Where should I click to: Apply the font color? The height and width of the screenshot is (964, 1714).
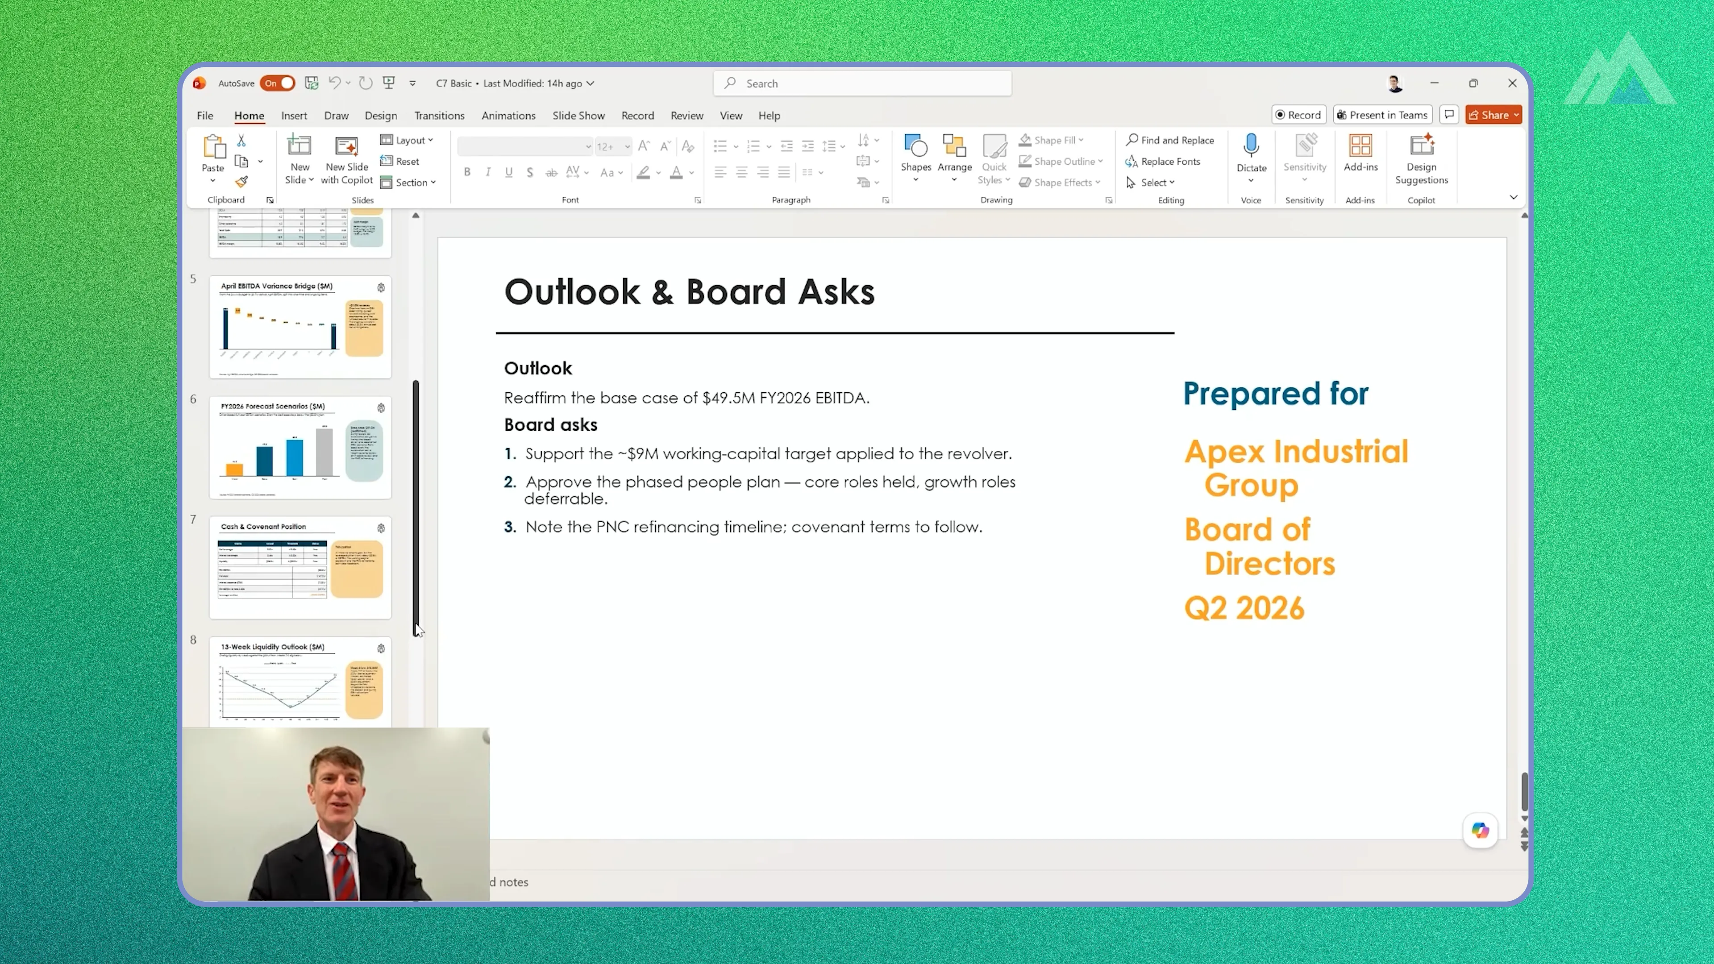pos(676,172)
